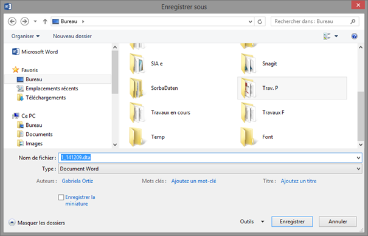Refresh the current folder view
Screen dimensions: 368x236
[x=260, y=22]
